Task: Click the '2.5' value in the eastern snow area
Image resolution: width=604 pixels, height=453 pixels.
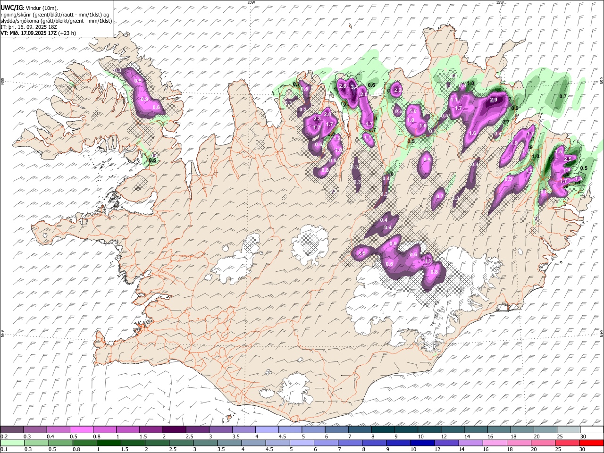Action: coord(568,159)
